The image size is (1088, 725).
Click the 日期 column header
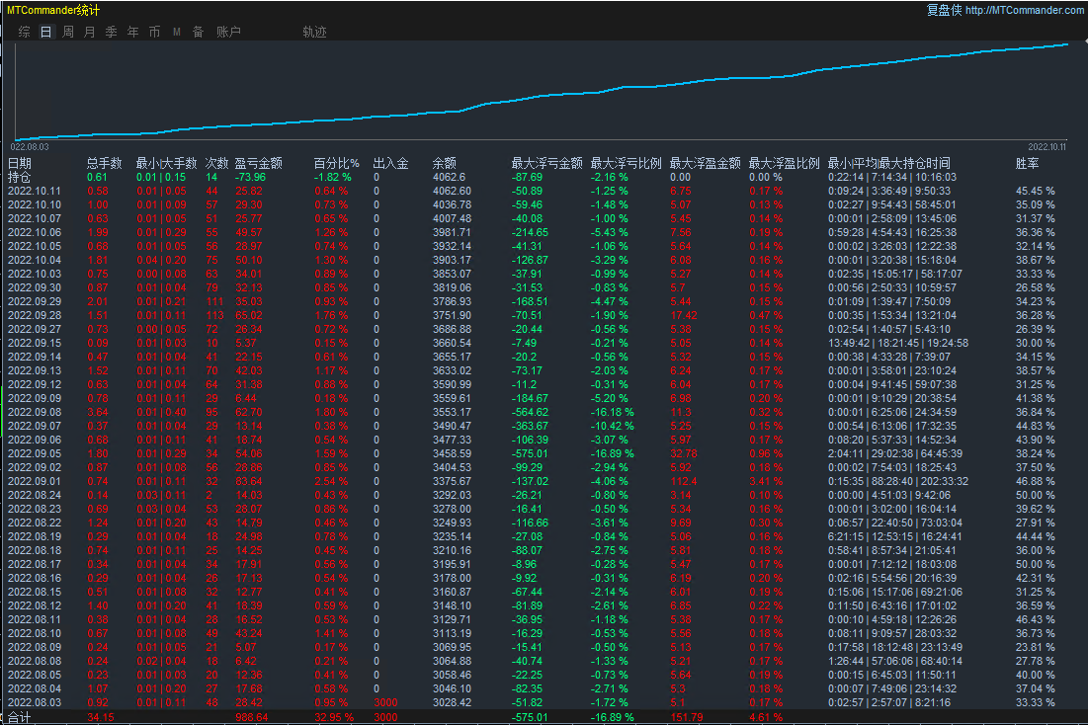coord(20,163)
